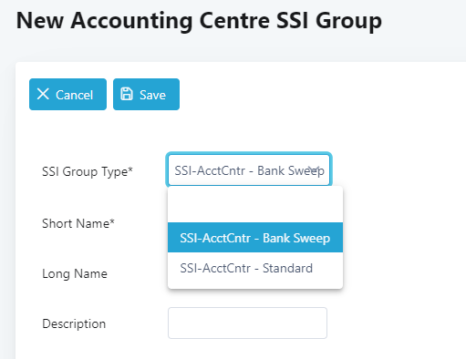Viewport: 466px width, 359px height.
Task: Collapse dropdown using the chevron arrow
Action: (314, 169)
